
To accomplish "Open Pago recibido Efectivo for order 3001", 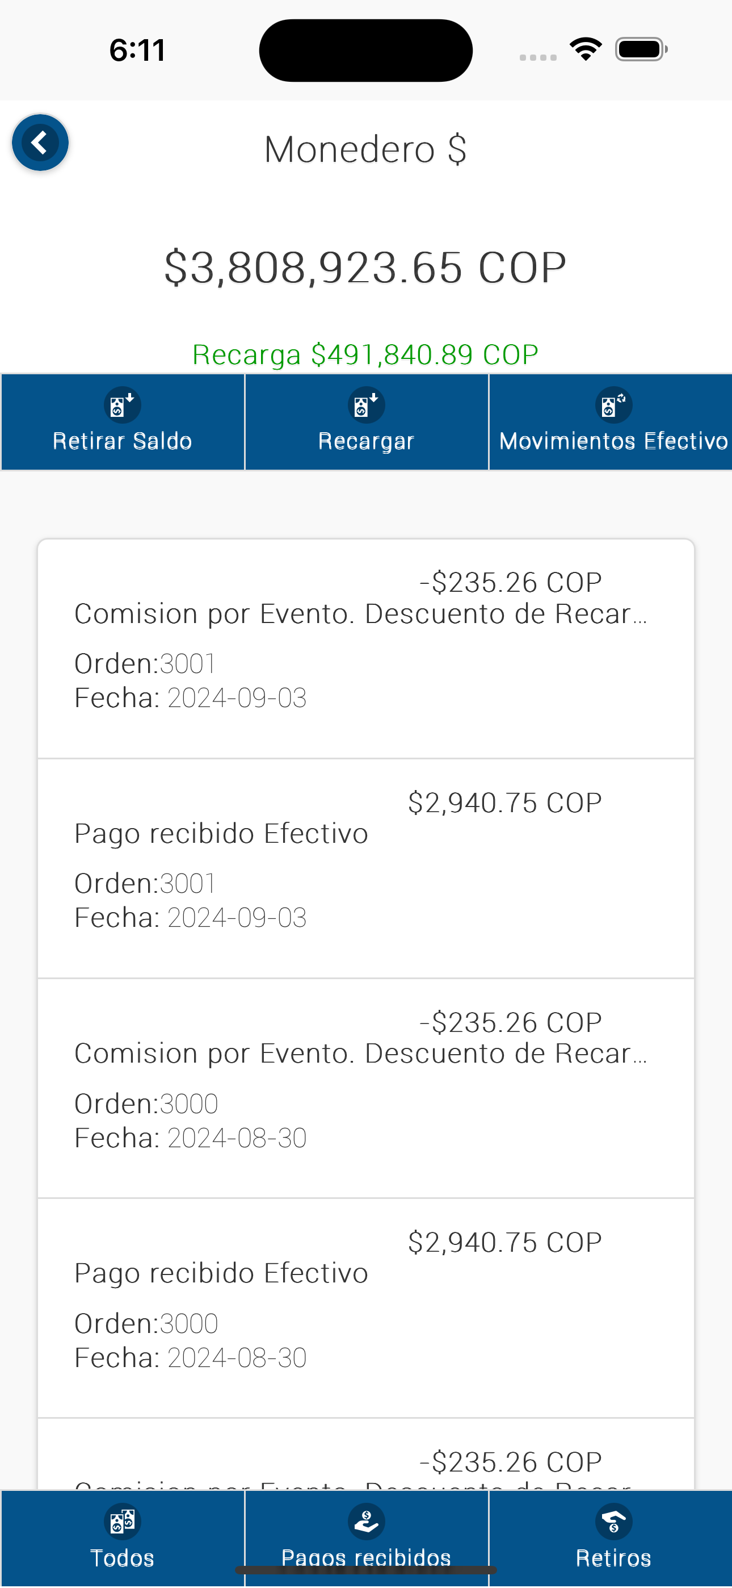I will pos(366,868).
